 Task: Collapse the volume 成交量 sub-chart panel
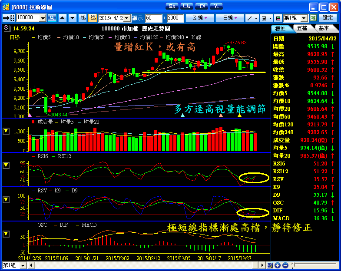6,131
